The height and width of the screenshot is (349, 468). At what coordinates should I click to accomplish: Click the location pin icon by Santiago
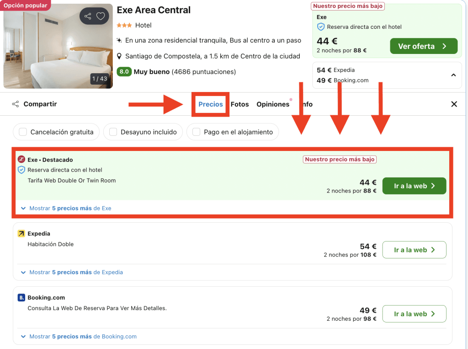120,56
